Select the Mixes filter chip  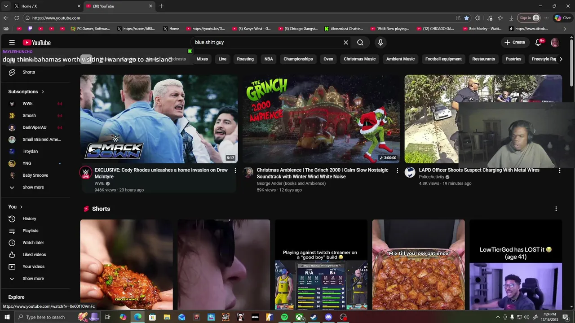pyautogui.click(x=202, y=59)
